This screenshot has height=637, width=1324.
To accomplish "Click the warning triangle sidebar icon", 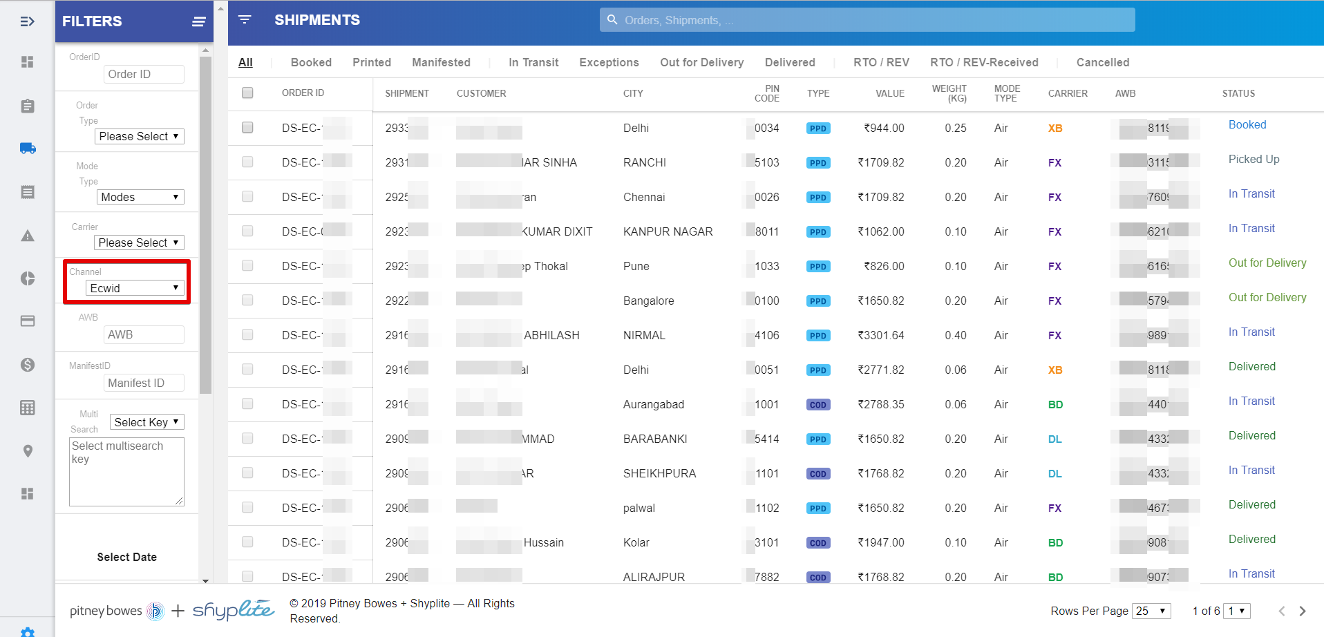I will (28, 236).
